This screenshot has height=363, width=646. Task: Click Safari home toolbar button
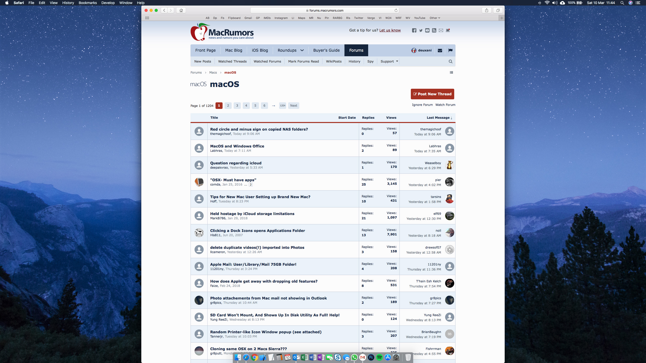click(181, 10)
